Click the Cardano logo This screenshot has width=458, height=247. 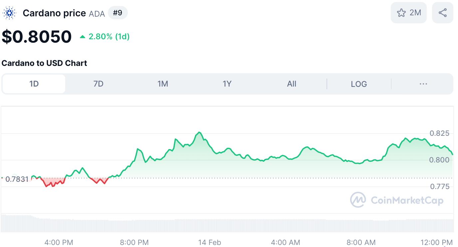(9, 13)
